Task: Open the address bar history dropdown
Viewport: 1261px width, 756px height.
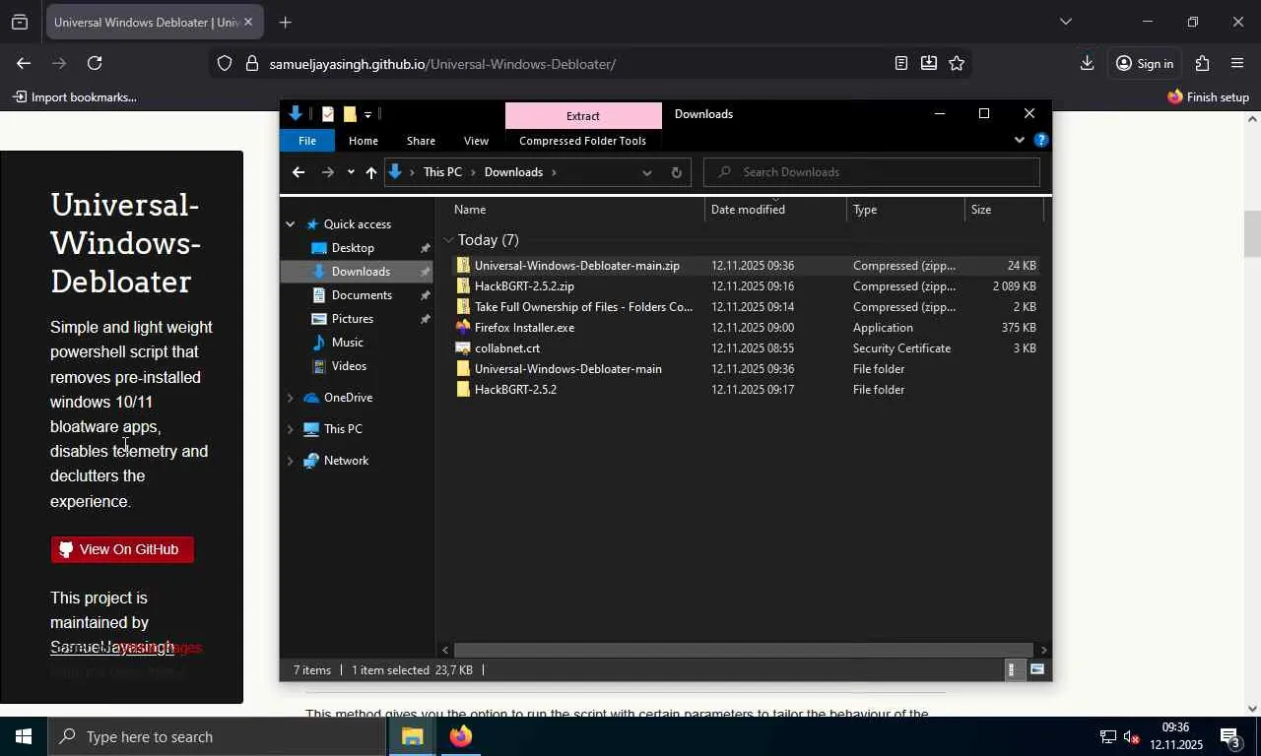Action: click(646, 172)
